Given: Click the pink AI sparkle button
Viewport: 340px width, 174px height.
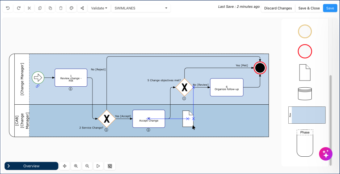Looking at the screenshot, I should 326,154.
